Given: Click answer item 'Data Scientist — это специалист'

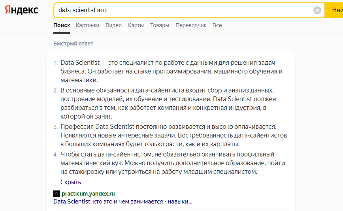Looking at the screenshot, I should [x=171, y=71].
